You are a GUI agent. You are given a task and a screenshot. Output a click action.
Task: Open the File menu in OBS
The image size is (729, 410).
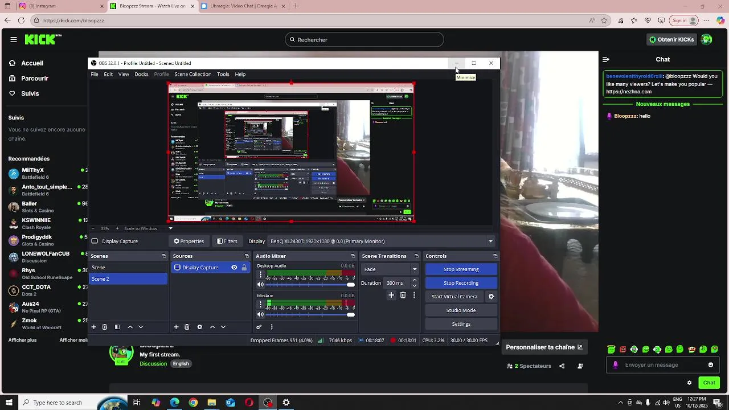pyautogui.click(x=95, y=74)
